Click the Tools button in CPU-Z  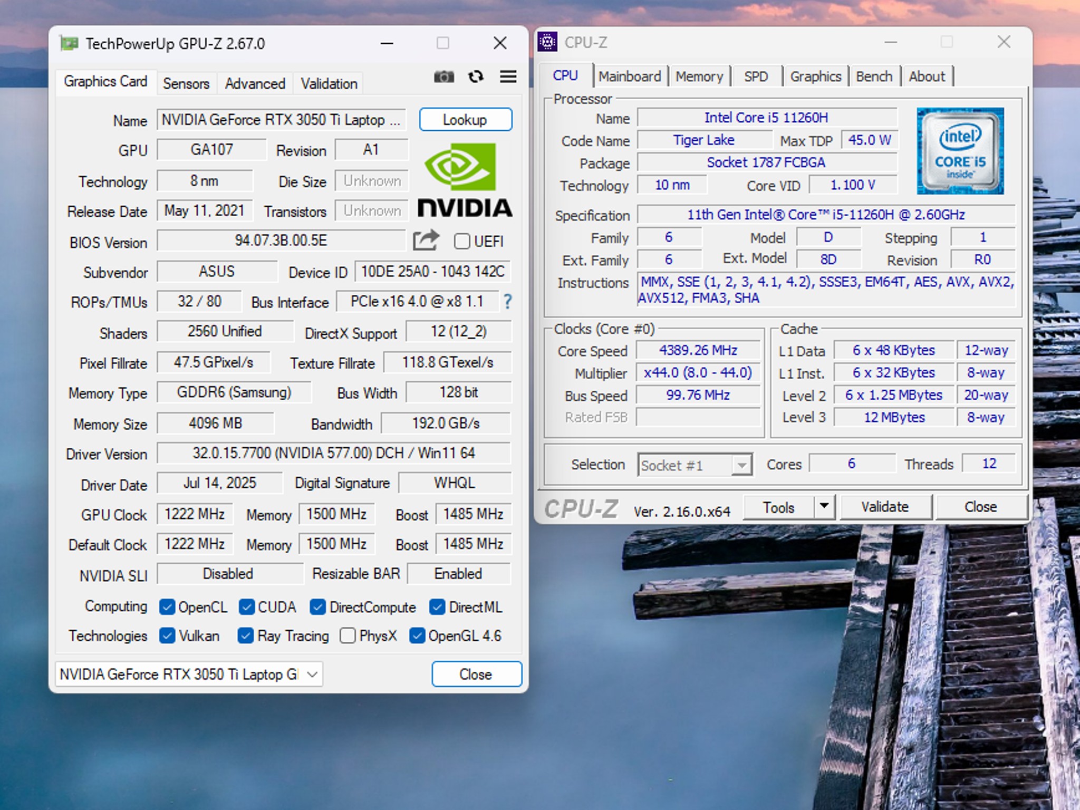tap(778, 507)
